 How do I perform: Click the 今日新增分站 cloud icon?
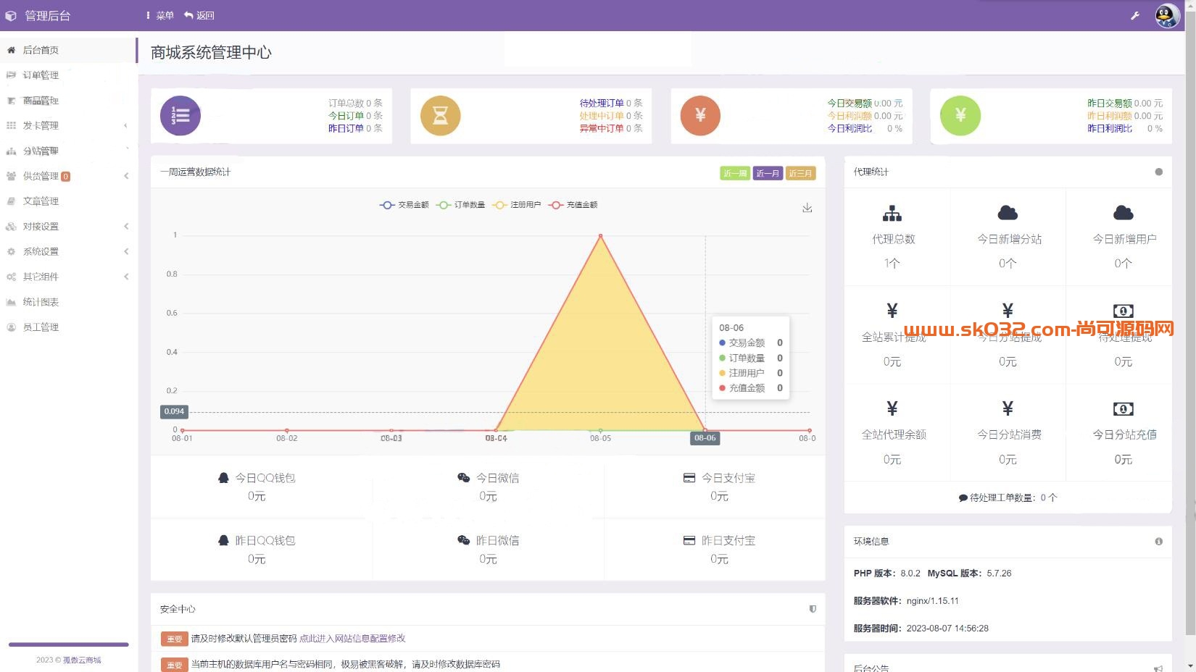point(1008,213)
